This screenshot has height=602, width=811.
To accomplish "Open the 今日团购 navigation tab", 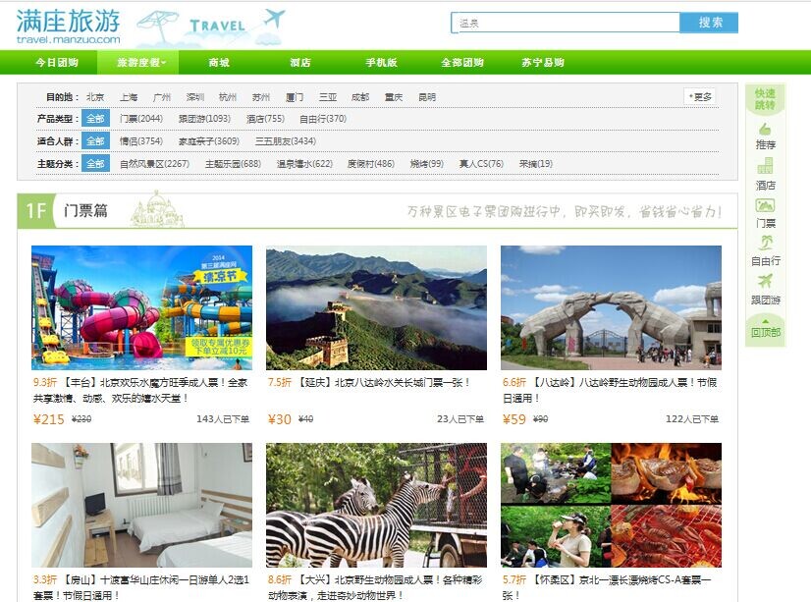I will [x=56, y=63].
